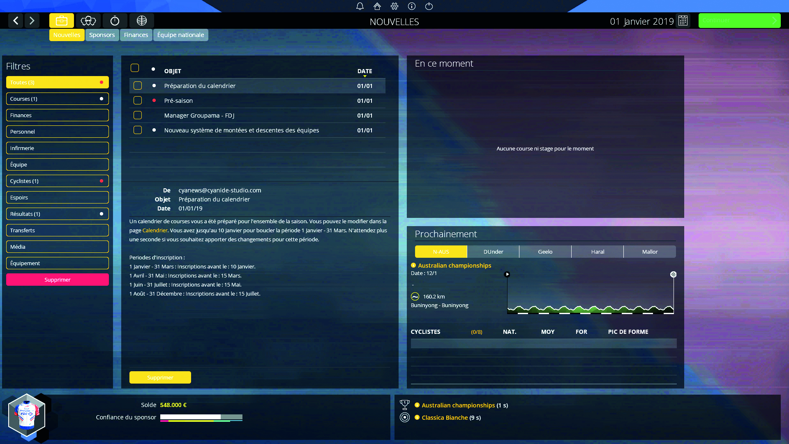
Task: Select the DUnder race tab
Action: click(493, 252)
